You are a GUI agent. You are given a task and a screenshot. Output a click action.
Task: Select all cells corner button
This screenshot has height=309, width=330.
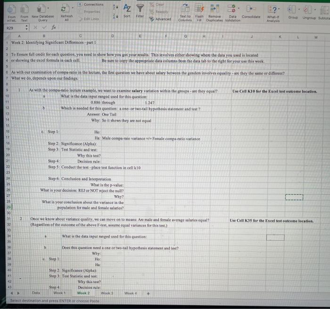click(x=7, y=36)
